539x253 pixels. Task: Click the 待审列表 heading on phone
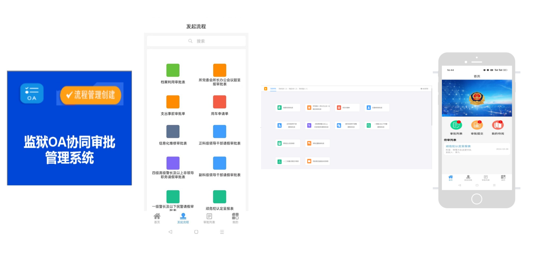[x=450, y=140]
